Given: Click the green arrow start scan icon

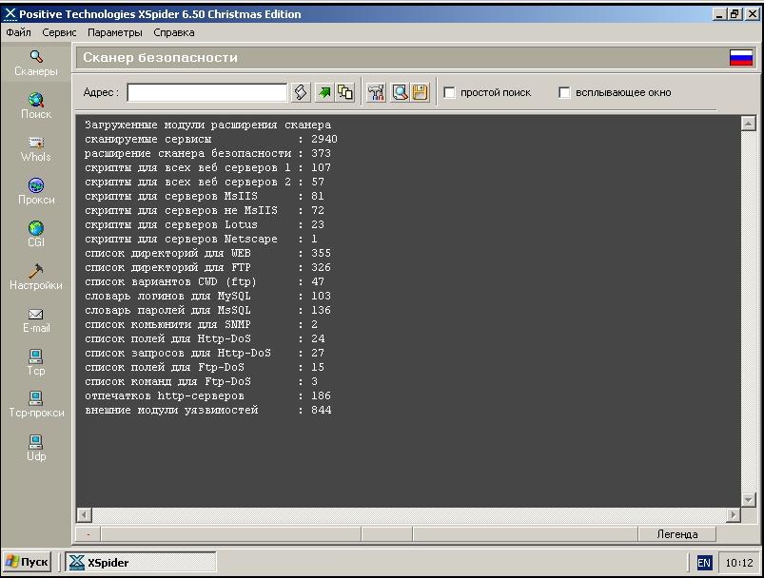Looking at the screenshot, I should click(x=324, y=92).
